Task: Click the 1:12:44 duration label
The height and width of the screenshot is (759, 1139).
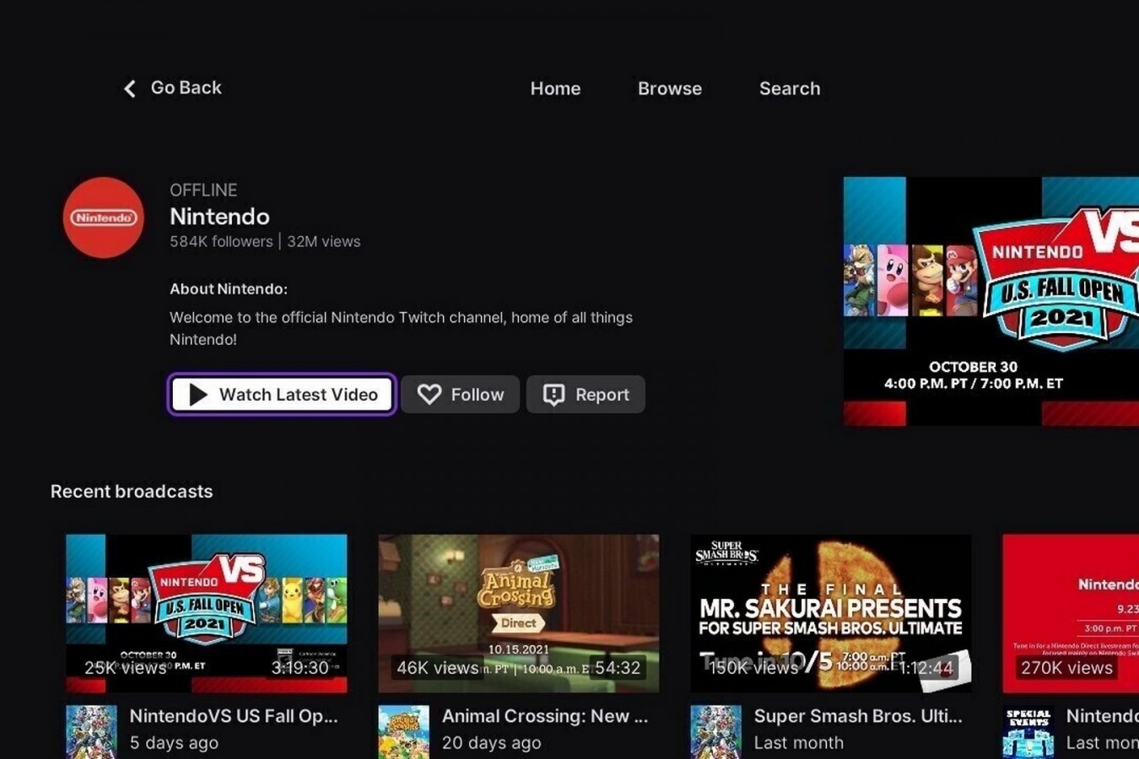Action: (926, 668)
